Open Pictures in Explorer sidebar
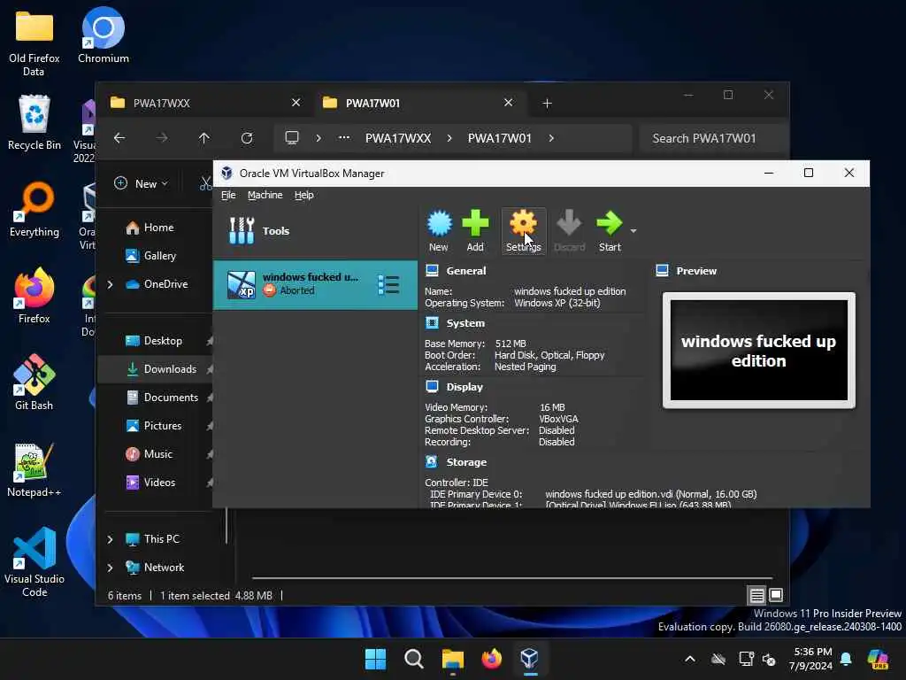This screenshot has width=906, height=680. (x=154, y=426)
